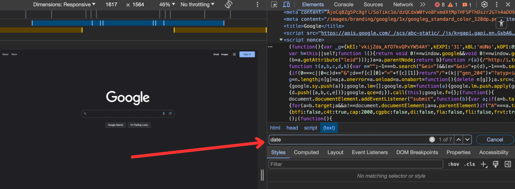515x189 pixels.
Task: Open the 46% zoom dropdown
Action: pyautogui.click(x=167, y=4)
